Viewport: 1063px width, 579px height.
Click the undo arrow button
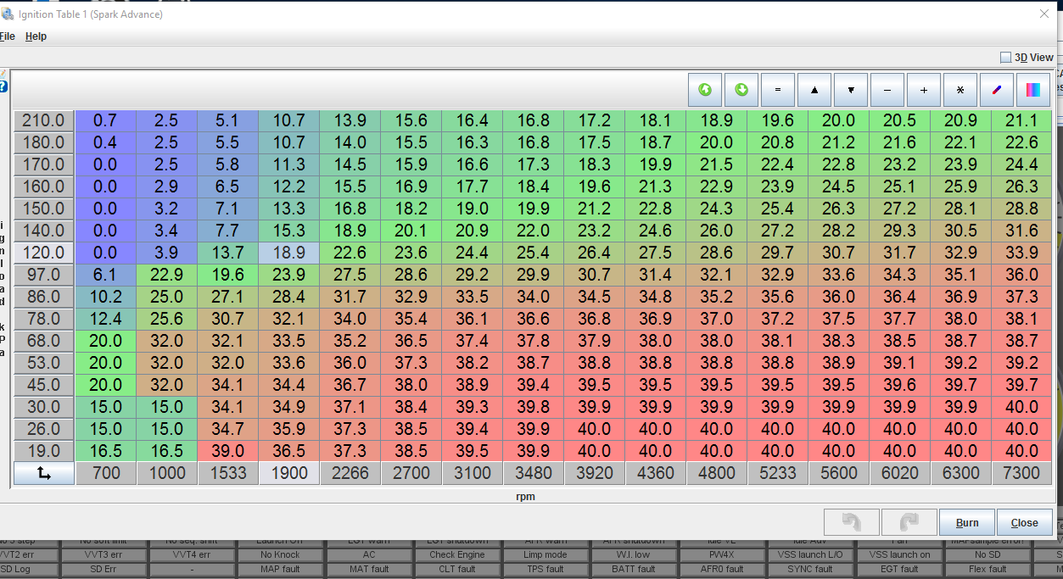(852, 522)
